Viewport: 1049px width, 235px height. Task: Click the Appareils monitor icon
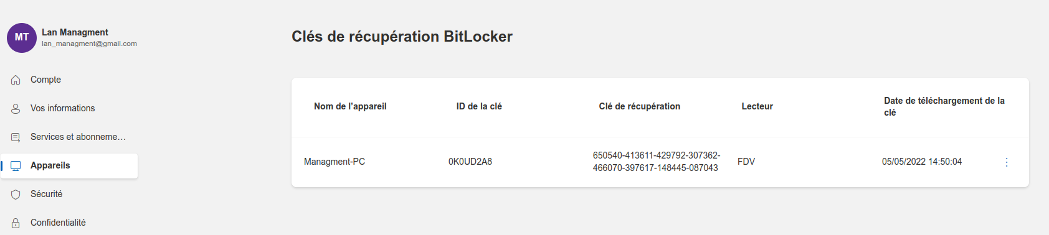click(16, 165)
